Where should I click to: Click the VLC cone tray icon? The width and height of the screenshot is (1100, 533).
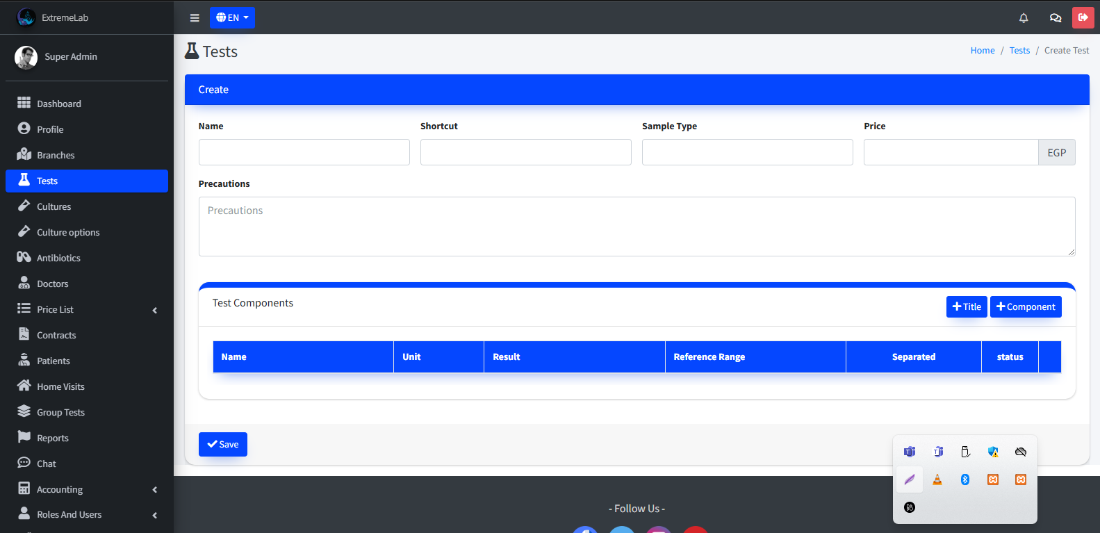click(937, 479)
